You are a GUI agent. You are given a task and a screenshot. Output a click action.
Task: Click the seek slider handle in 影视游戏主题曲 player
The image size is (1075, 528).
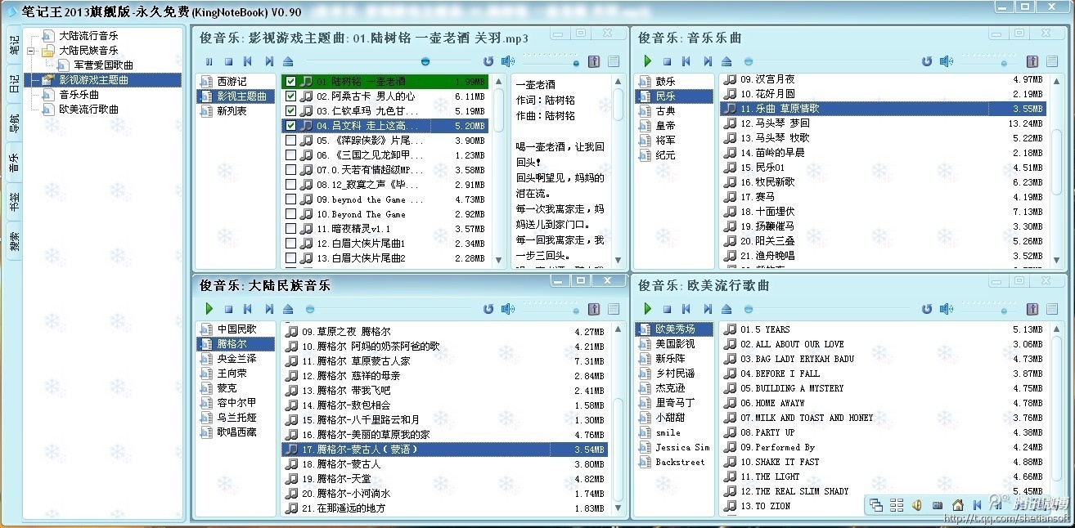tap(424, 61)
